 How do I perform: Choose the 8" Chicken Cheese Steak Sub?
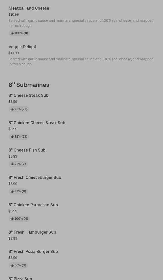(37, 123)
